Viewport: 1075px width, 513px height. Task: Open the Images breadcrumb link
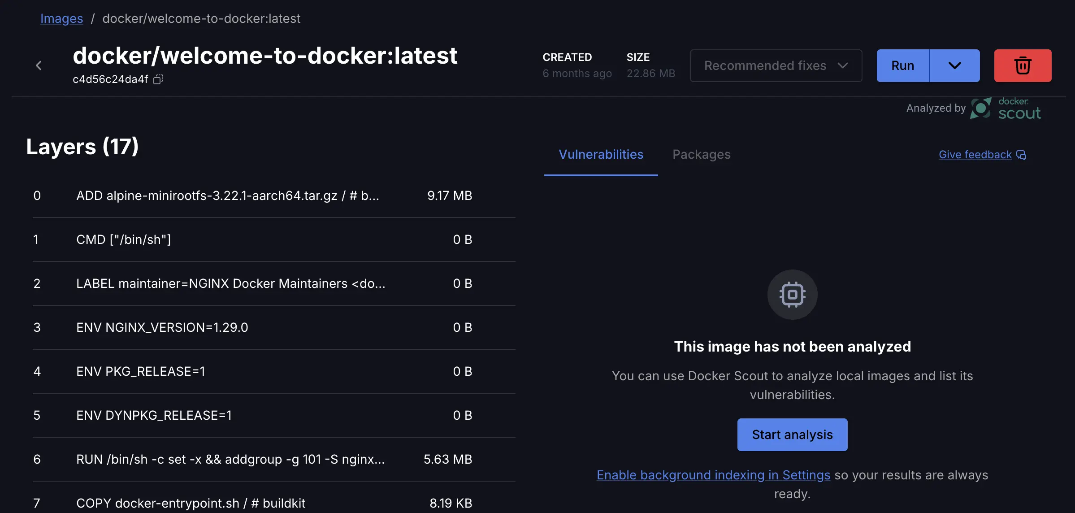[62, 18]
